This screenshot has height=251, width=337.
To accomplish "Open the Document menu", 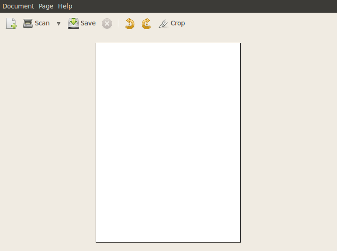I will tap(18, 6).
